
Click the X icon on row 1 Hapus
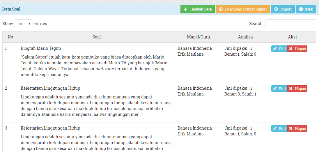tap(291, 49)
